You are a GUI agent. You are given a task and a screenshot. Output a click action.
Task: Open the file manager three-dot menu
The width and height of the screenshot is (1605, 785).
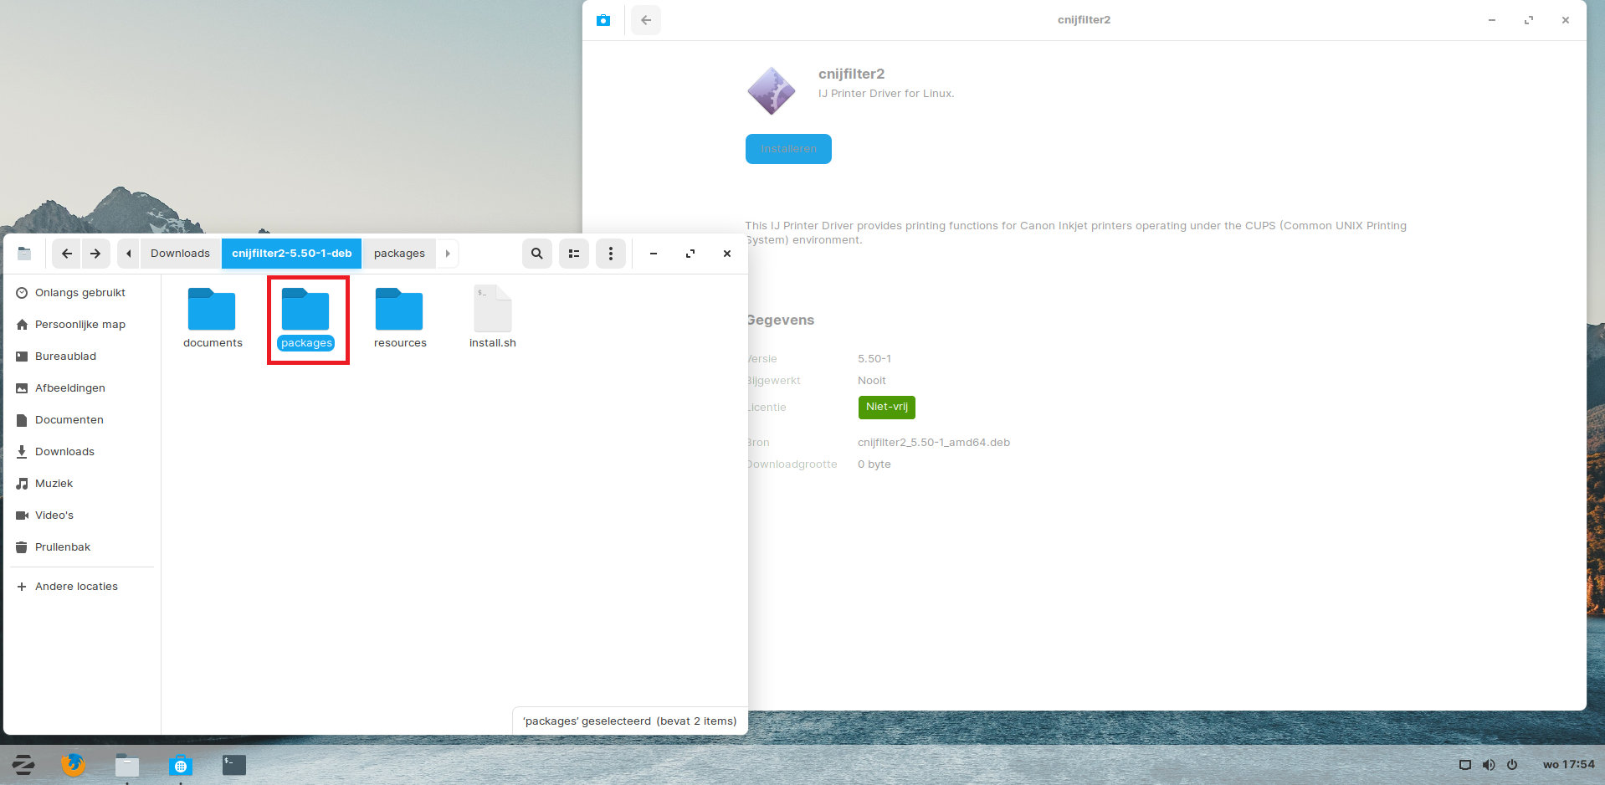pyautogui.click(x=611, y=254)
